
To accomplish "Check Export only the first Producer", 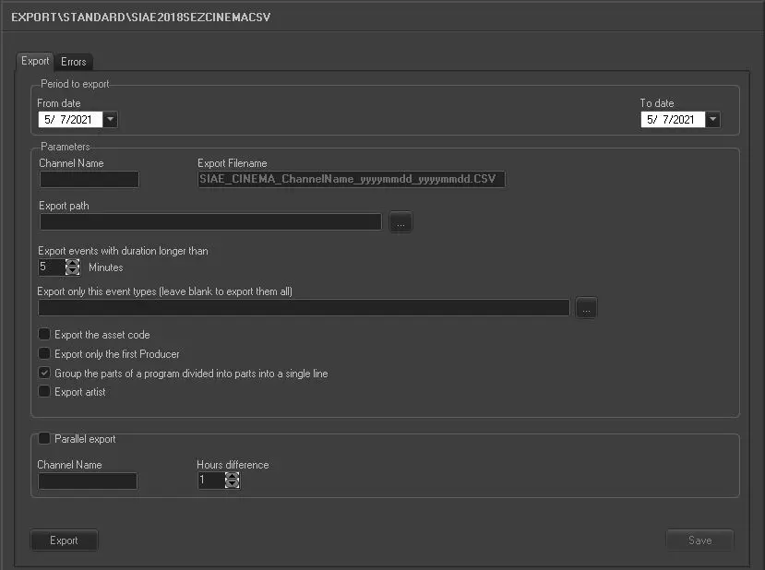I will point(44,354).
